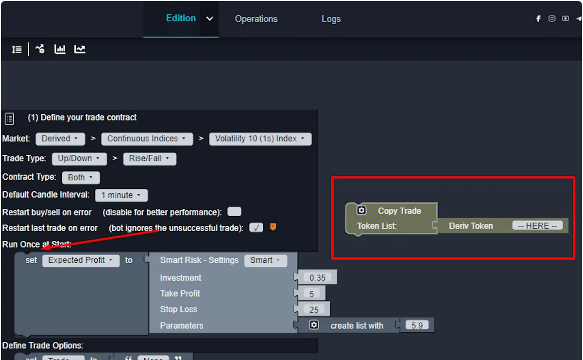
Task: Click the bar chart icon in toolbar
Action: (60, 49)
